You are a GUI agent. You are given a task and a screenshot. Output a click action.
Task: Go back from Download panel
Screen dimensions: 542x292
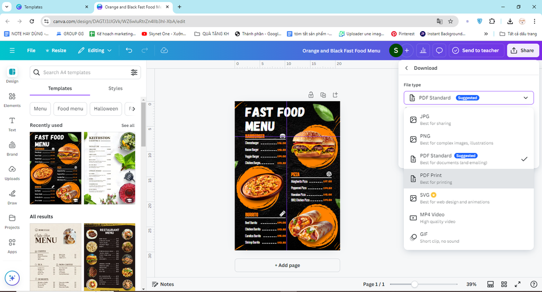pos(406,68)
